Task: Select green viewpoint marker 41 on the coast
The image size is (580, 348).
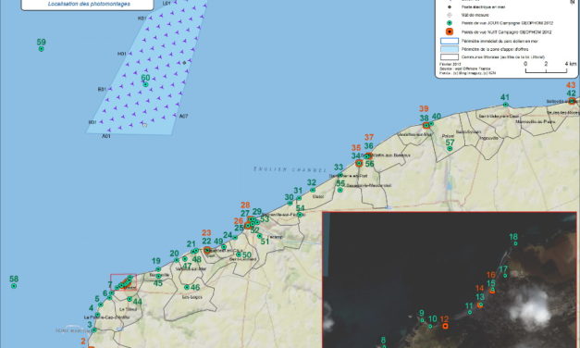Action: pos(505,105)
